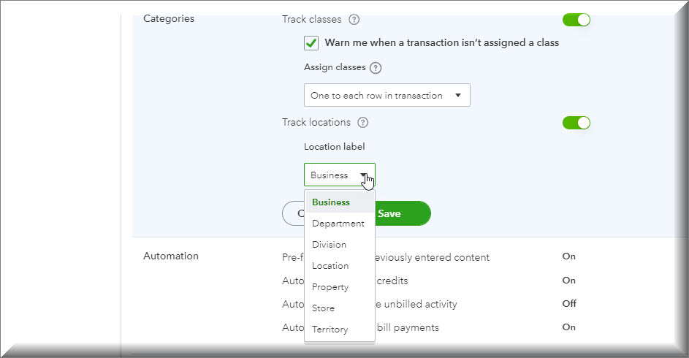The width and height of the screenshot is (689, 358).
Task: Select the Location option in the list
Action: tap(330, 266)
